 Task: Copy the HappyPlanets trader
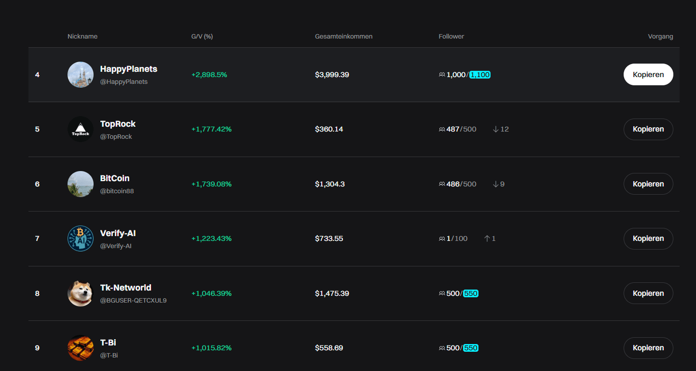click(x=648, y=75)
